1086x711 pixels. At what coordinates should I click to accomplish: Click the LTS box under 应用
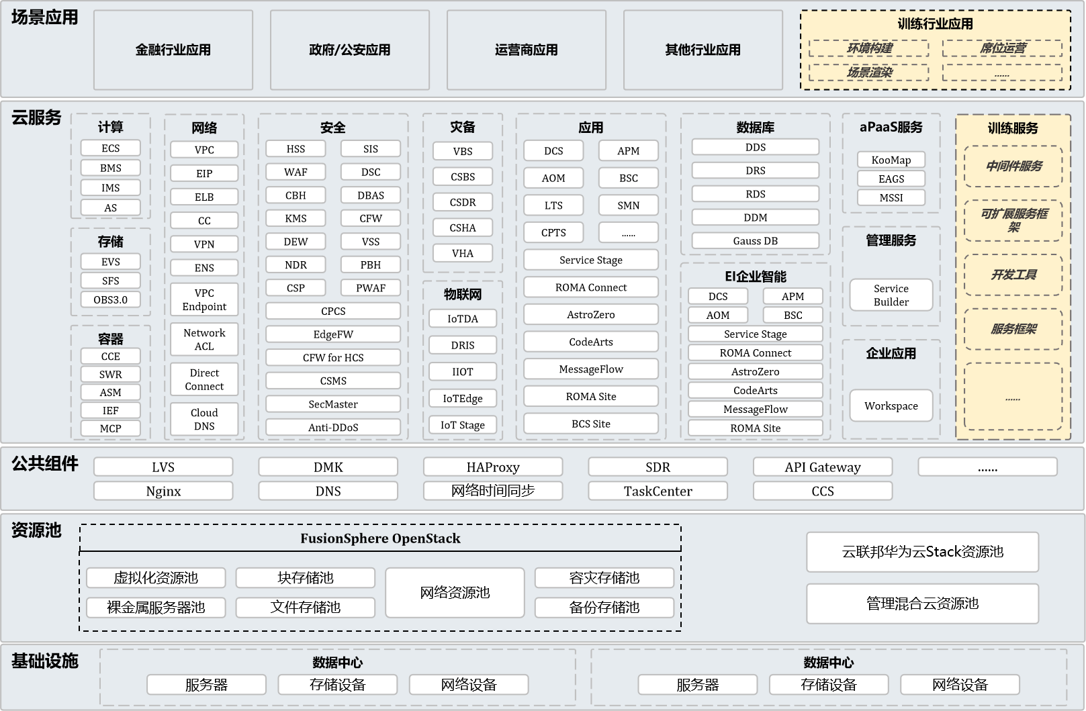click(x=553, y=205)
